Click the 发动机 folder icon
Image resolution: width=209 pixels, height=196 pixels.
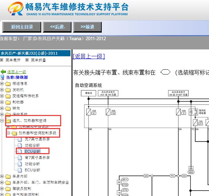pyautogui.click(x=8, y=90)
